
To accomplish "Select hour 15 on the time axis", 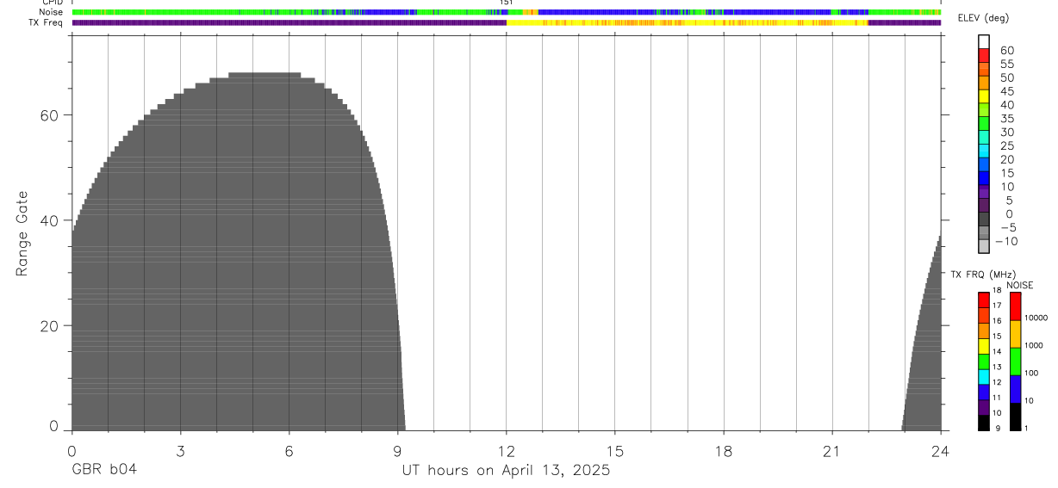I will click(x=615, y=450).
